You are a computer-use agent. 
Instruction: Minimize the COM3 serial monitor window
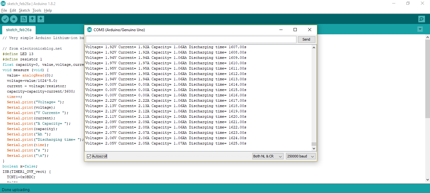281,30
